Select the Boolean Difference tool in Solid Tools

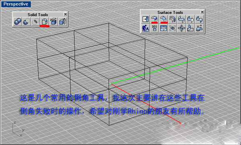(x=27, y=21)
